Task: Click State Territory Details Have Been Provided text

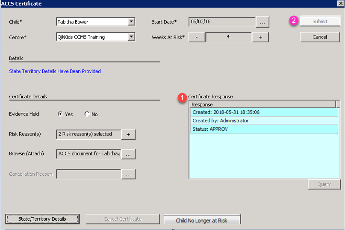Action: click(x=55, y=71)
